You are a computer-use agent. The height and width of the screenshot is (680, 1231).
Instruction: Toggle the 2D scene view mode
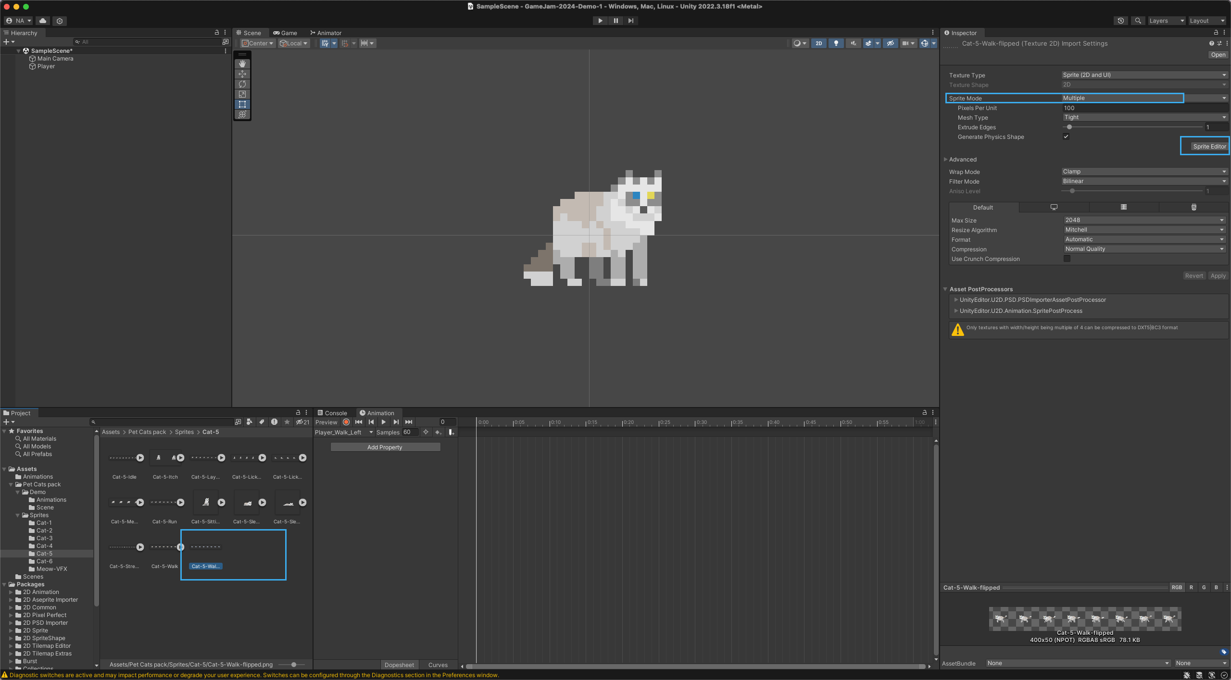tap(818, 43)
